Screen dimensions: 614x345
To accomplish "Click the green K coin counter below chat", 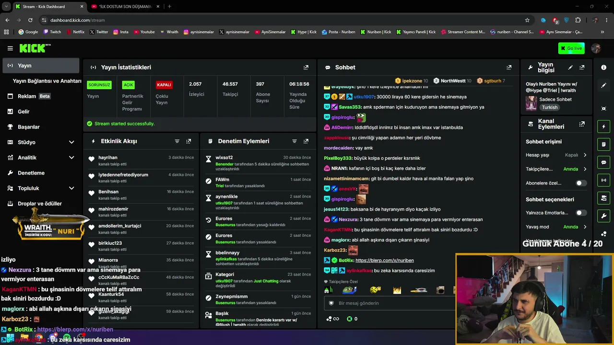I will click(x=352, y=319).
